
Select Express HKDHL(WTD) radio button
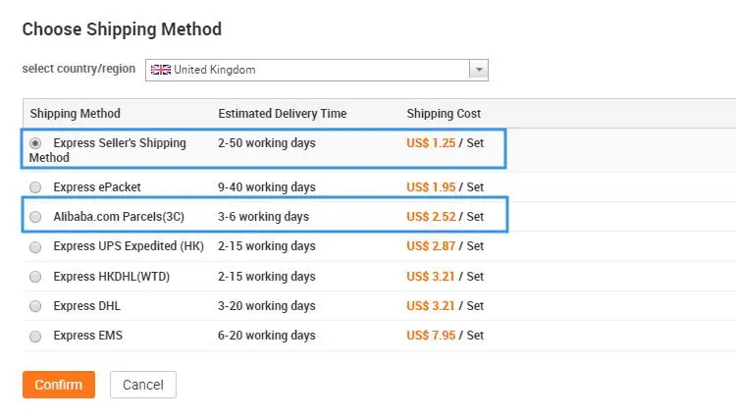coord(36,277)
